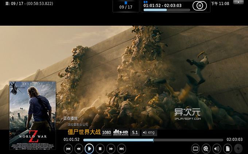
Task: Seek on the bottom progress bar
Action: [x=153, y=140]
